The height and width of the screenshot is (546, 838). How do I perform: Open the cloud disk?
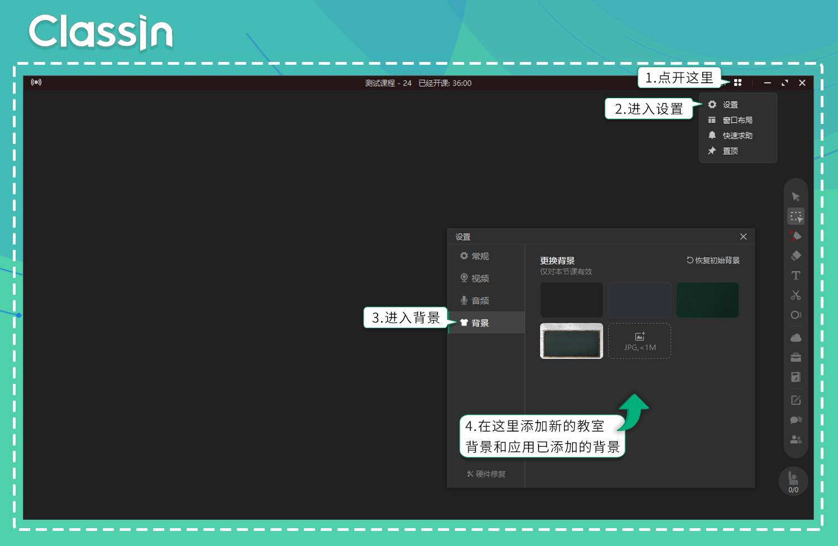pyautogui.click(x=796, y=338)
